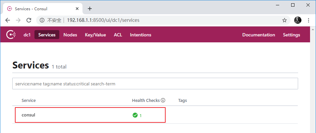
Task: Open the Nodes navigation tab
Action: [x=70, y=35]
